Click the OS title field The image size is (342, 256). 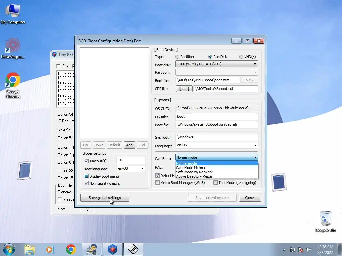(x=216, y=117)
